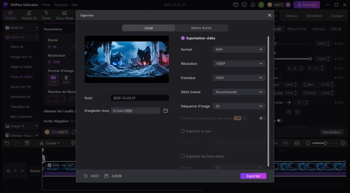Click the Nom text field
Image resolution: width=350 pixels, height=193 pixels.
point(140,98)
